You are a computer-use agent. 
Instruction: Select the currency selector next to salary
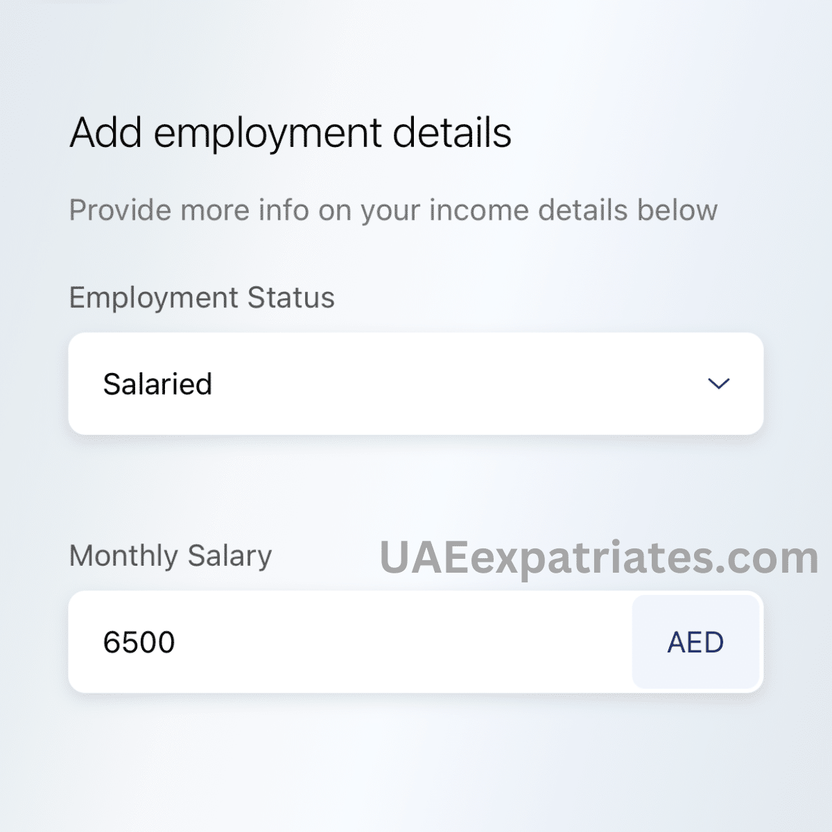695,642
